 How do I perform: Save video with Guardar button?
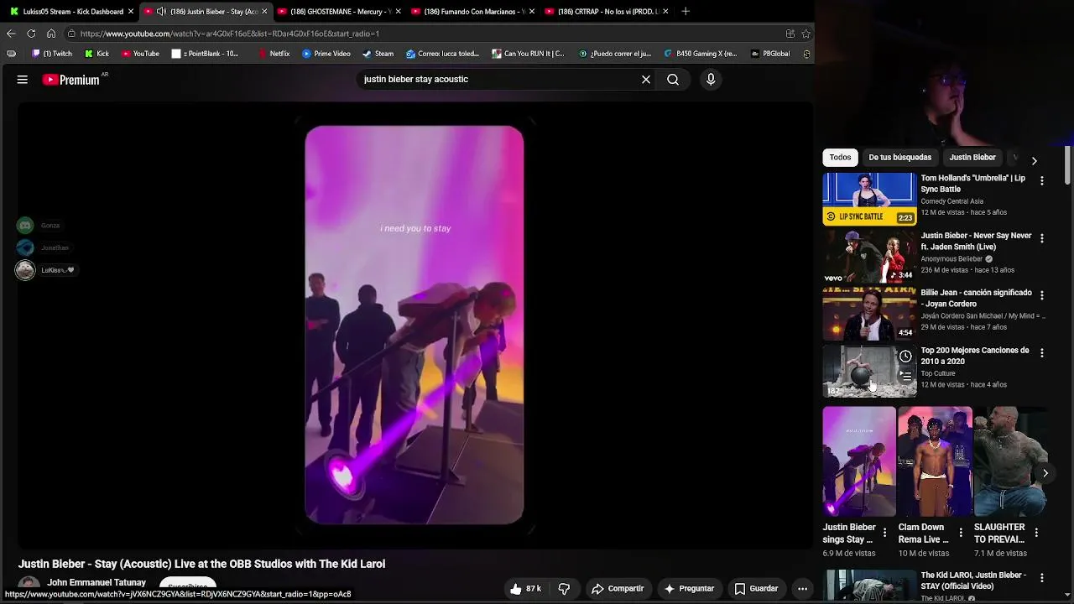(x=757, y=589)
